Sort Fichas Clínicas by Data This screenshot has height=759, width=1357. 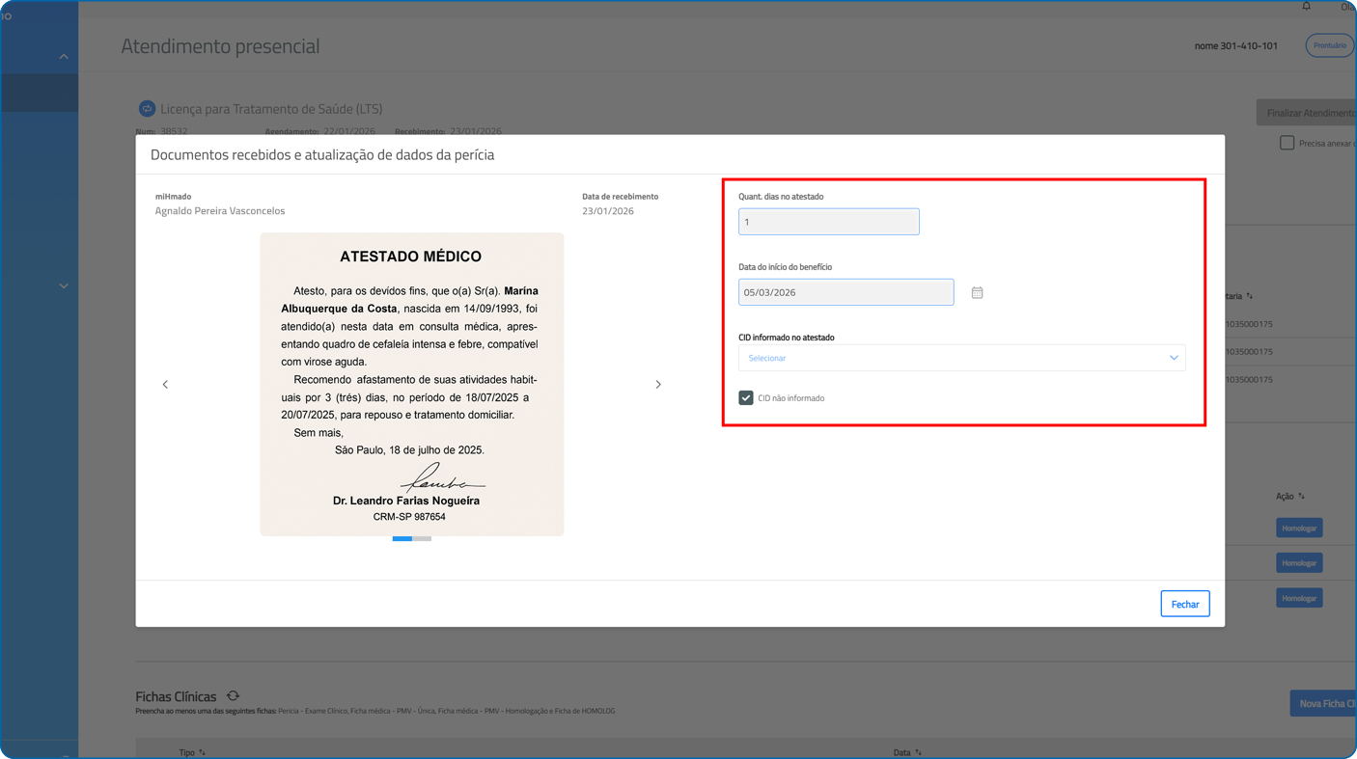point(918,752)
